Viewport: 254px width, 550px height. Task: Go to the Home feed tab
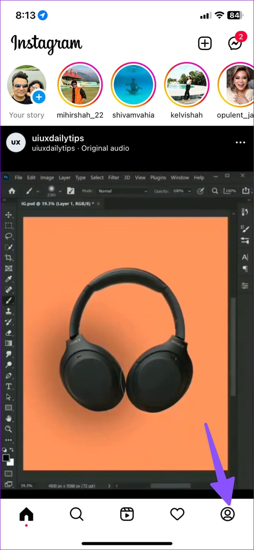pyautogui.click(x=26, y=514)
